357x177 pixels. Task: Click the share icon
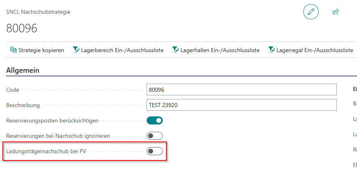[x=335, y=12]
